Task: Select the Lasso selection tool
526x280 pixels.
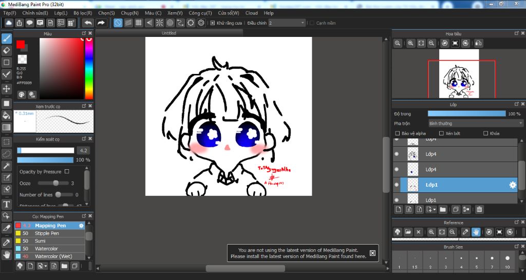Action: pyautogui.click(x=6, y=154)
